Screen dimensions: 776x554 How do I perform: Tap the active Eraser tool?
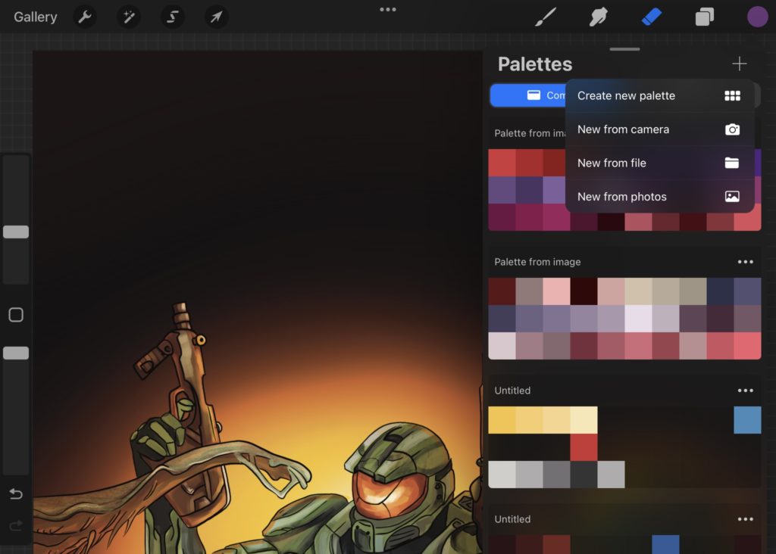pyautogui.click(x=651, y=17)
